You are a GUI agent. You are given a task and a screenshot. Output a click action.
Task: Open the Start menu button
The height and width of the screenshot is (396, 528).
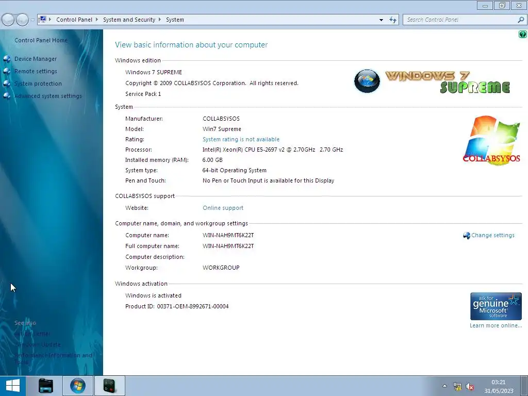13,386
